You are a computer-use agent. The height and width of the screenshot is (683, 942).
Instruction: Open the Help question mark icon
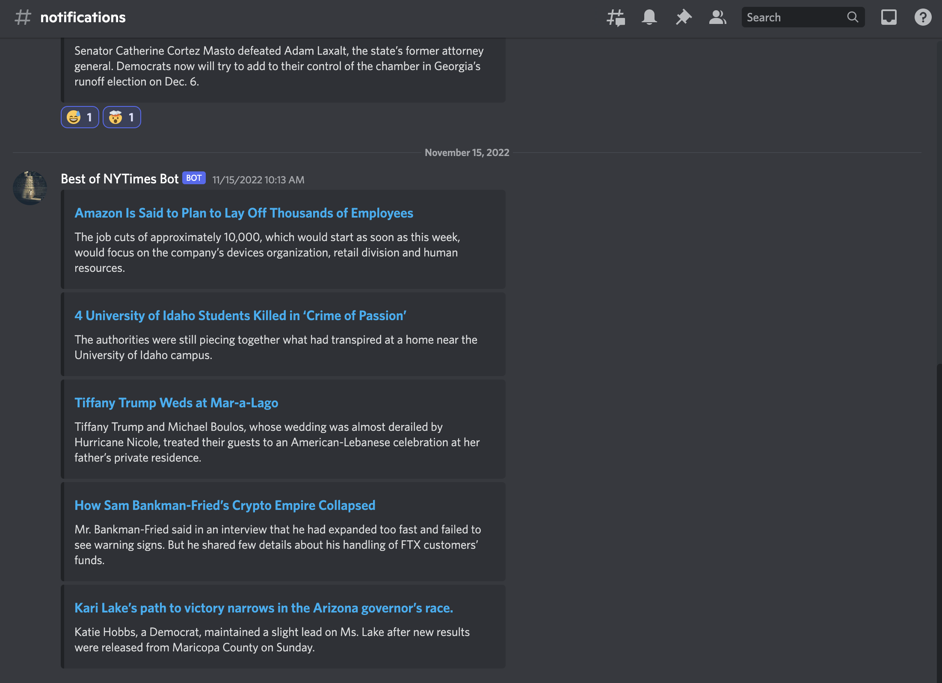click(x=923, y=18)
